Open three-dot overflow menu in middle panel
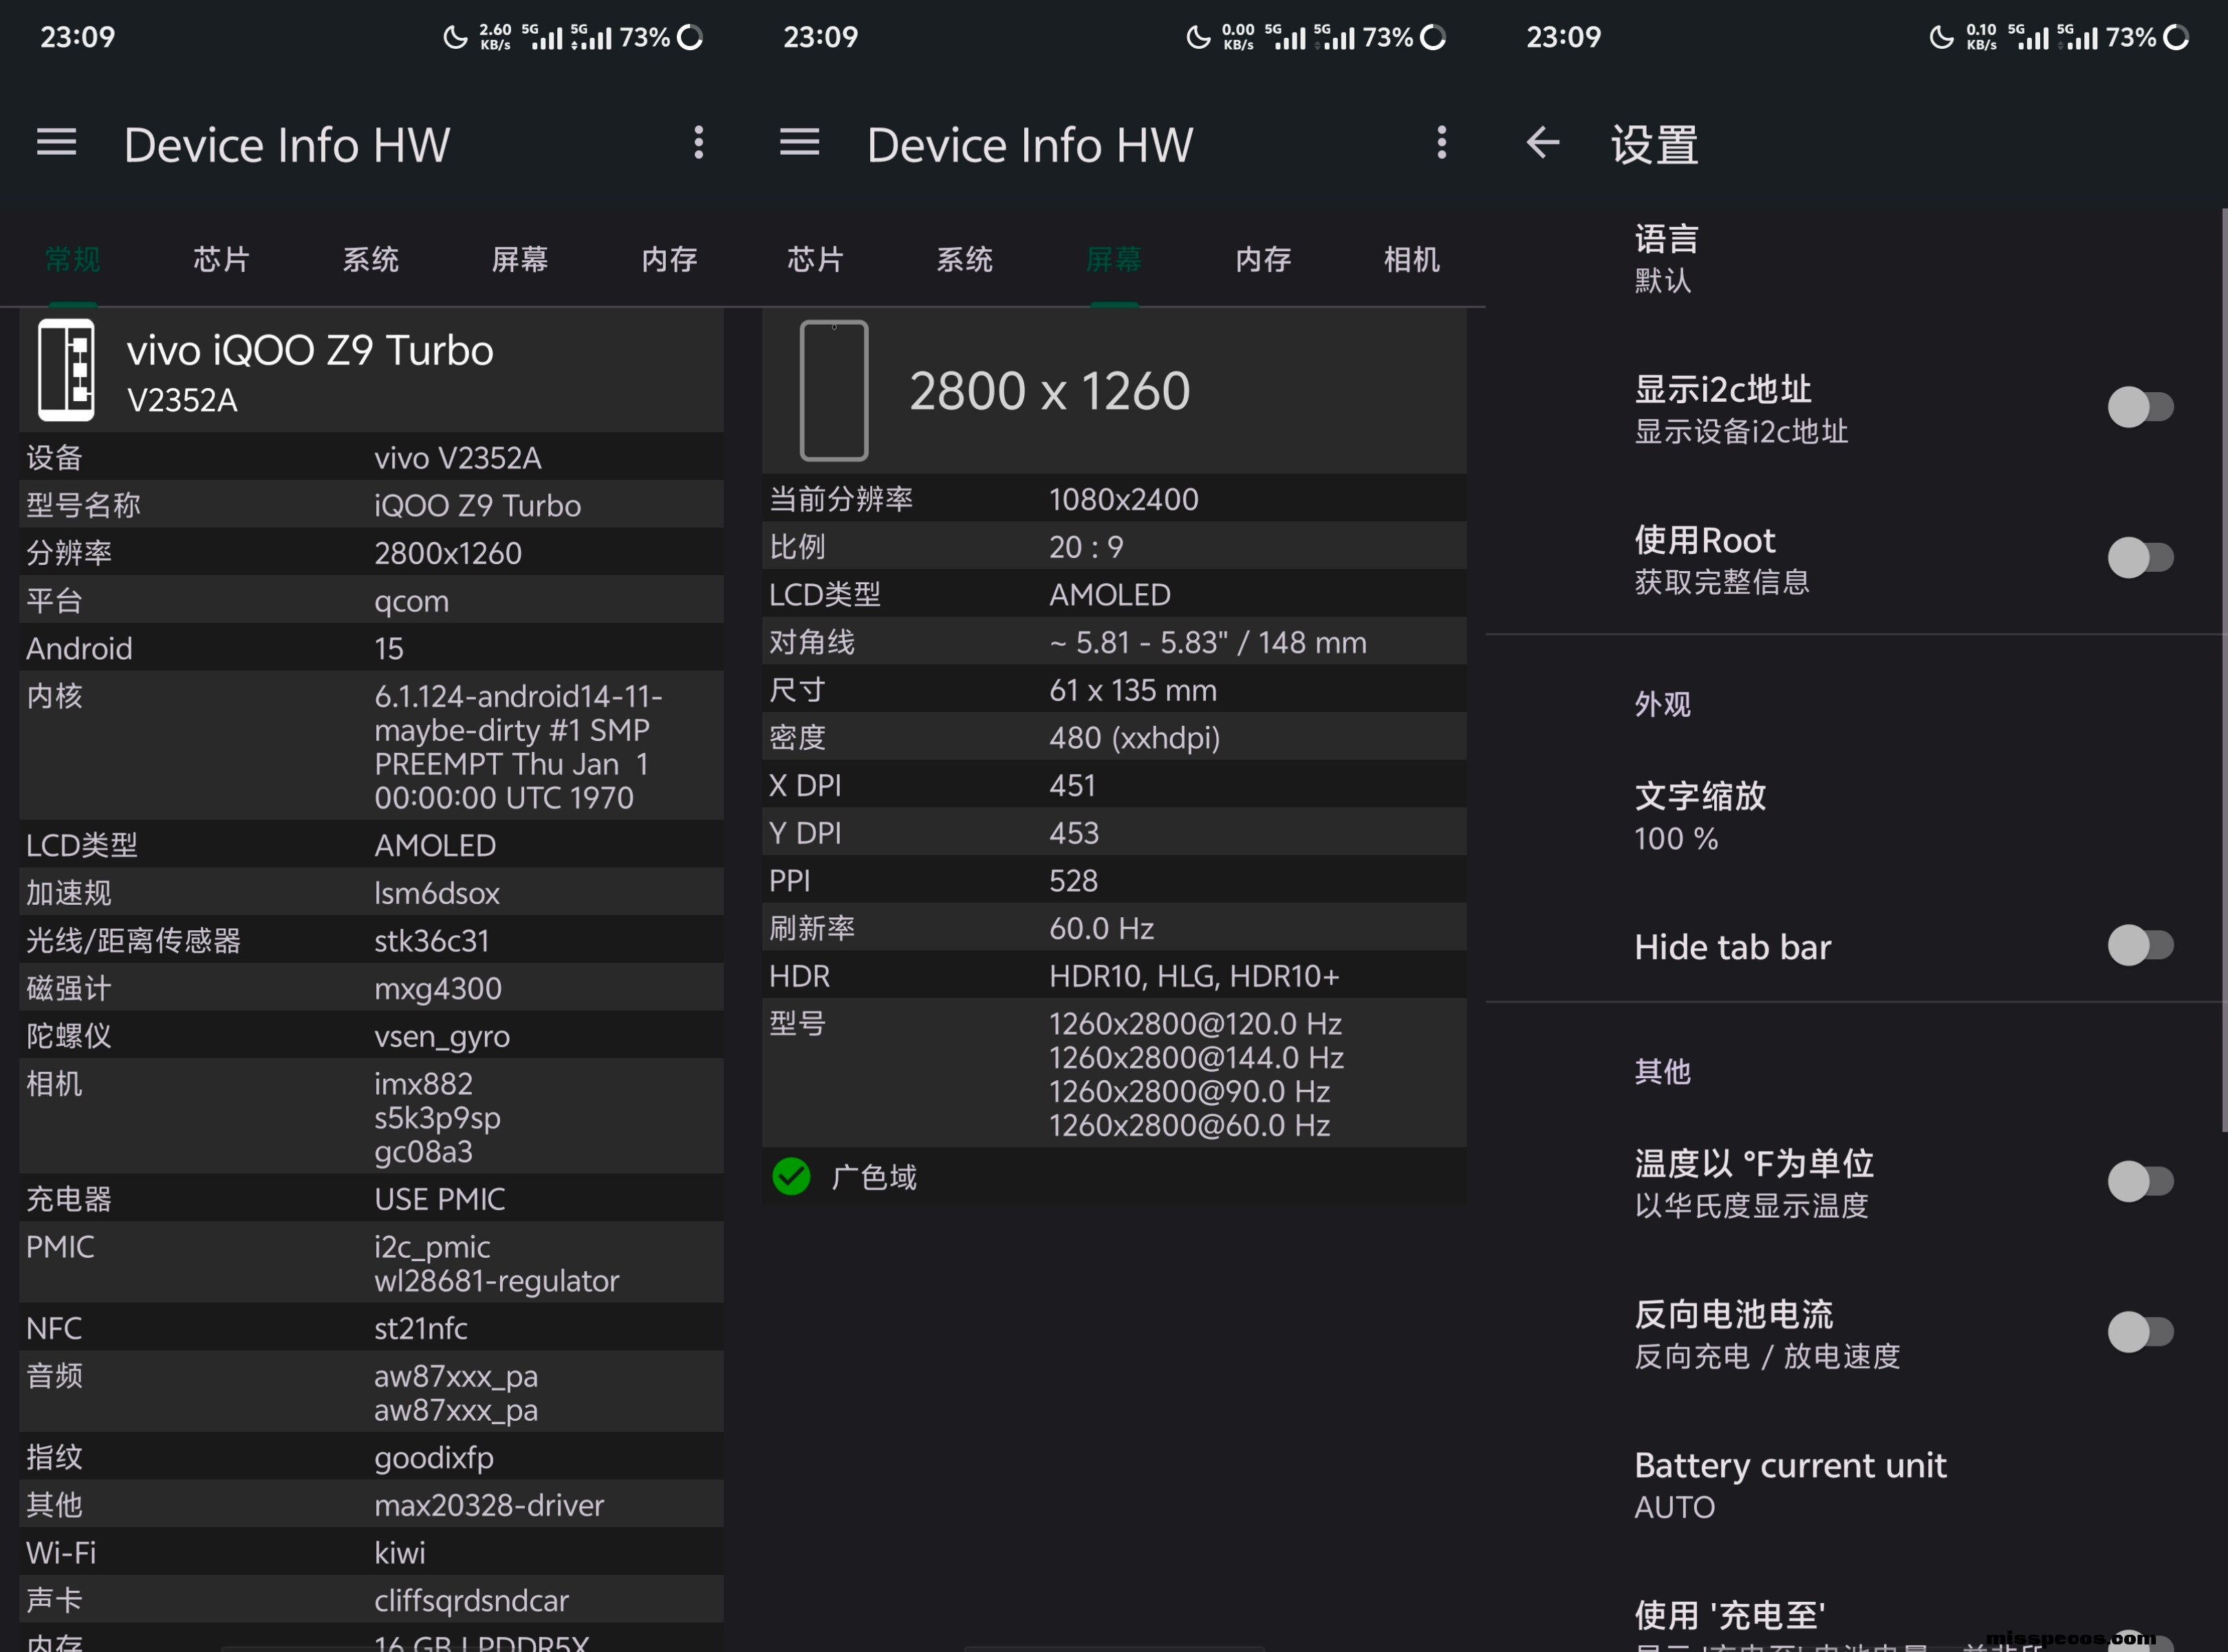 click(1441, 143)
